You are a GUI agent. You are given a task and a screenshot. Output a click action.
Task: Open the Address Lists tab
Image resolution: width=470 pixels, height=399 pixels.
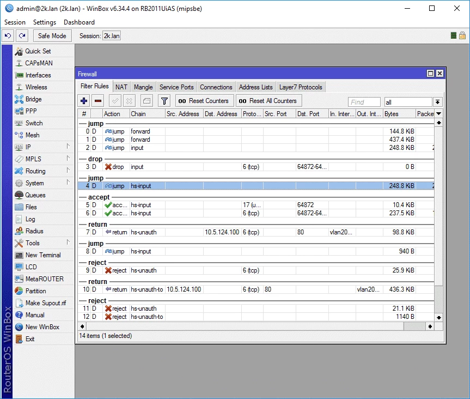pos(255,87)
